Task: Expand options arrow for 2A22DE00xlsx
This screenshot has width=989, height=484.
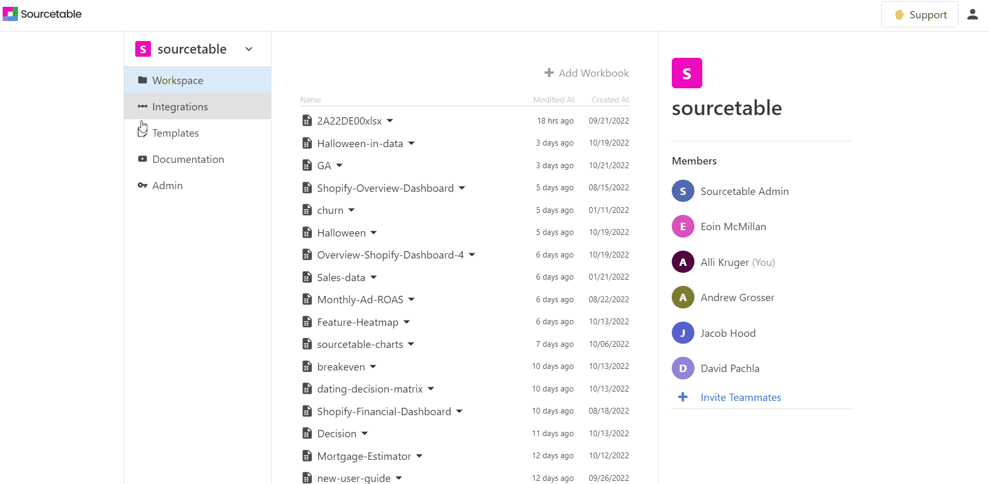Action: tap(390, 120)
